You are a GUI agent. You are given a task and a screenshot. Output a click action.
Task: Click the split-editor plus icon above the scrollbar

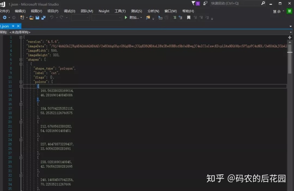(x=290, y=38)
